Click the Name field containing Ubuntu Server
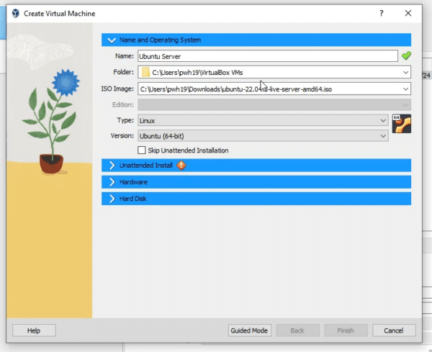 pyautogui.click(x=266, y=55)
